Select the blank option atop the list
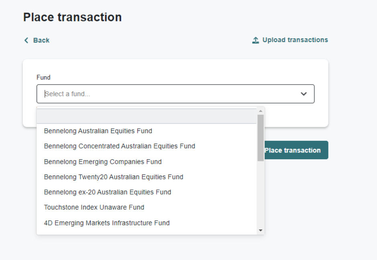377x260 pixels. click(147, 116)
